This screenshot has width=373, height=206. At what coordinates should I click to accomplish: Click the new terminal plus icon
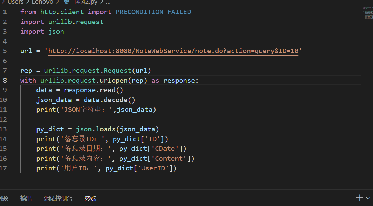[x=359, y=198]
